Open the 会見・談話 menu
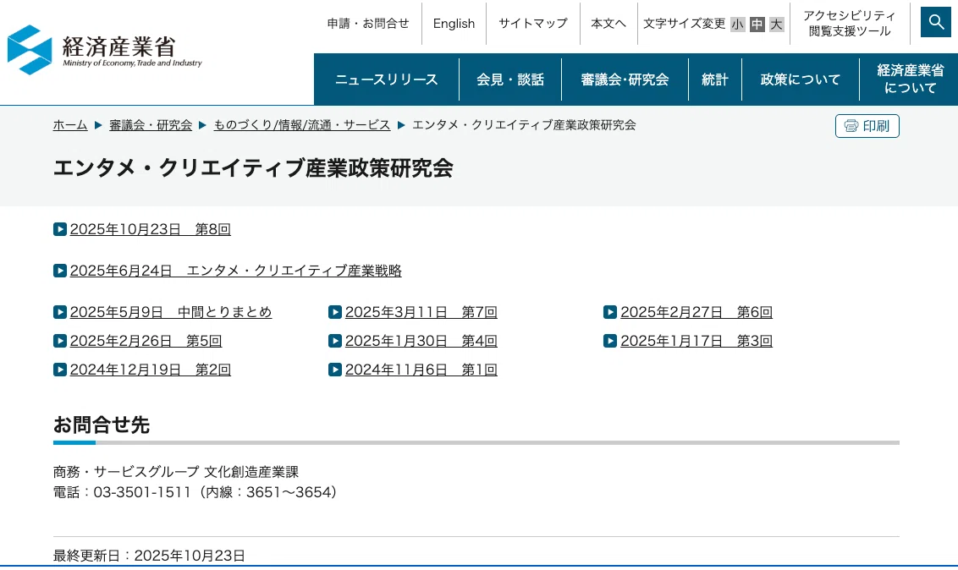Screen dimensions: 958x570 click(510, 79)
